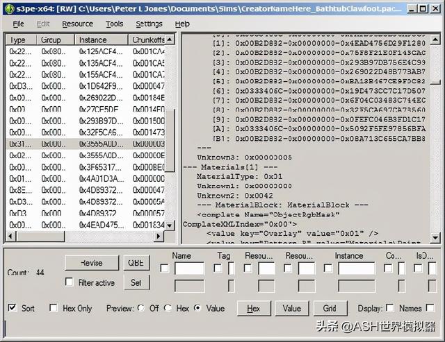Click the Revise button
The width and height of the screenshot is (445, 342).
click(x=92, y=263)
